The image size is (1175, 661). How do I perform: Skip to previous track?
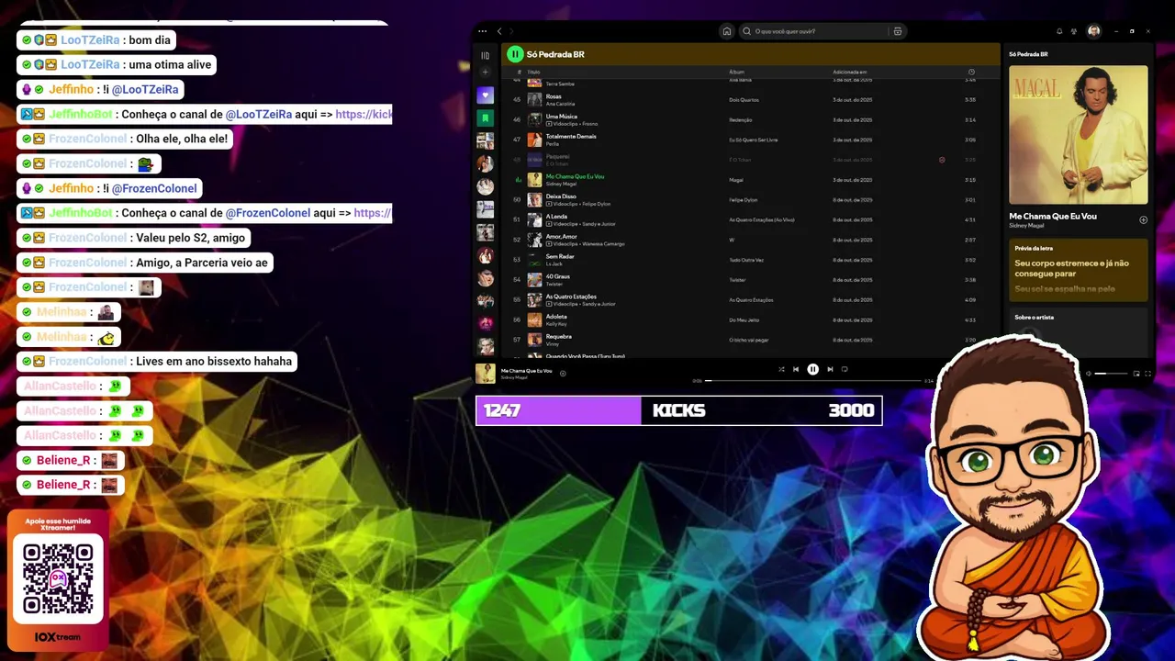(796, 369)
